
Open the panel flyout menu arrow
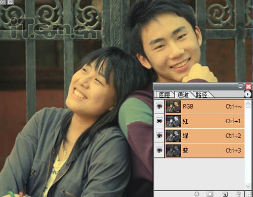[x=247, y=94]
